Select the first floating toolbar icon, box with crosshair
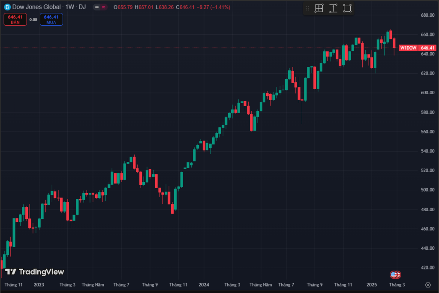The width and height of the screenshot is (439, 293). pos(319,8)
